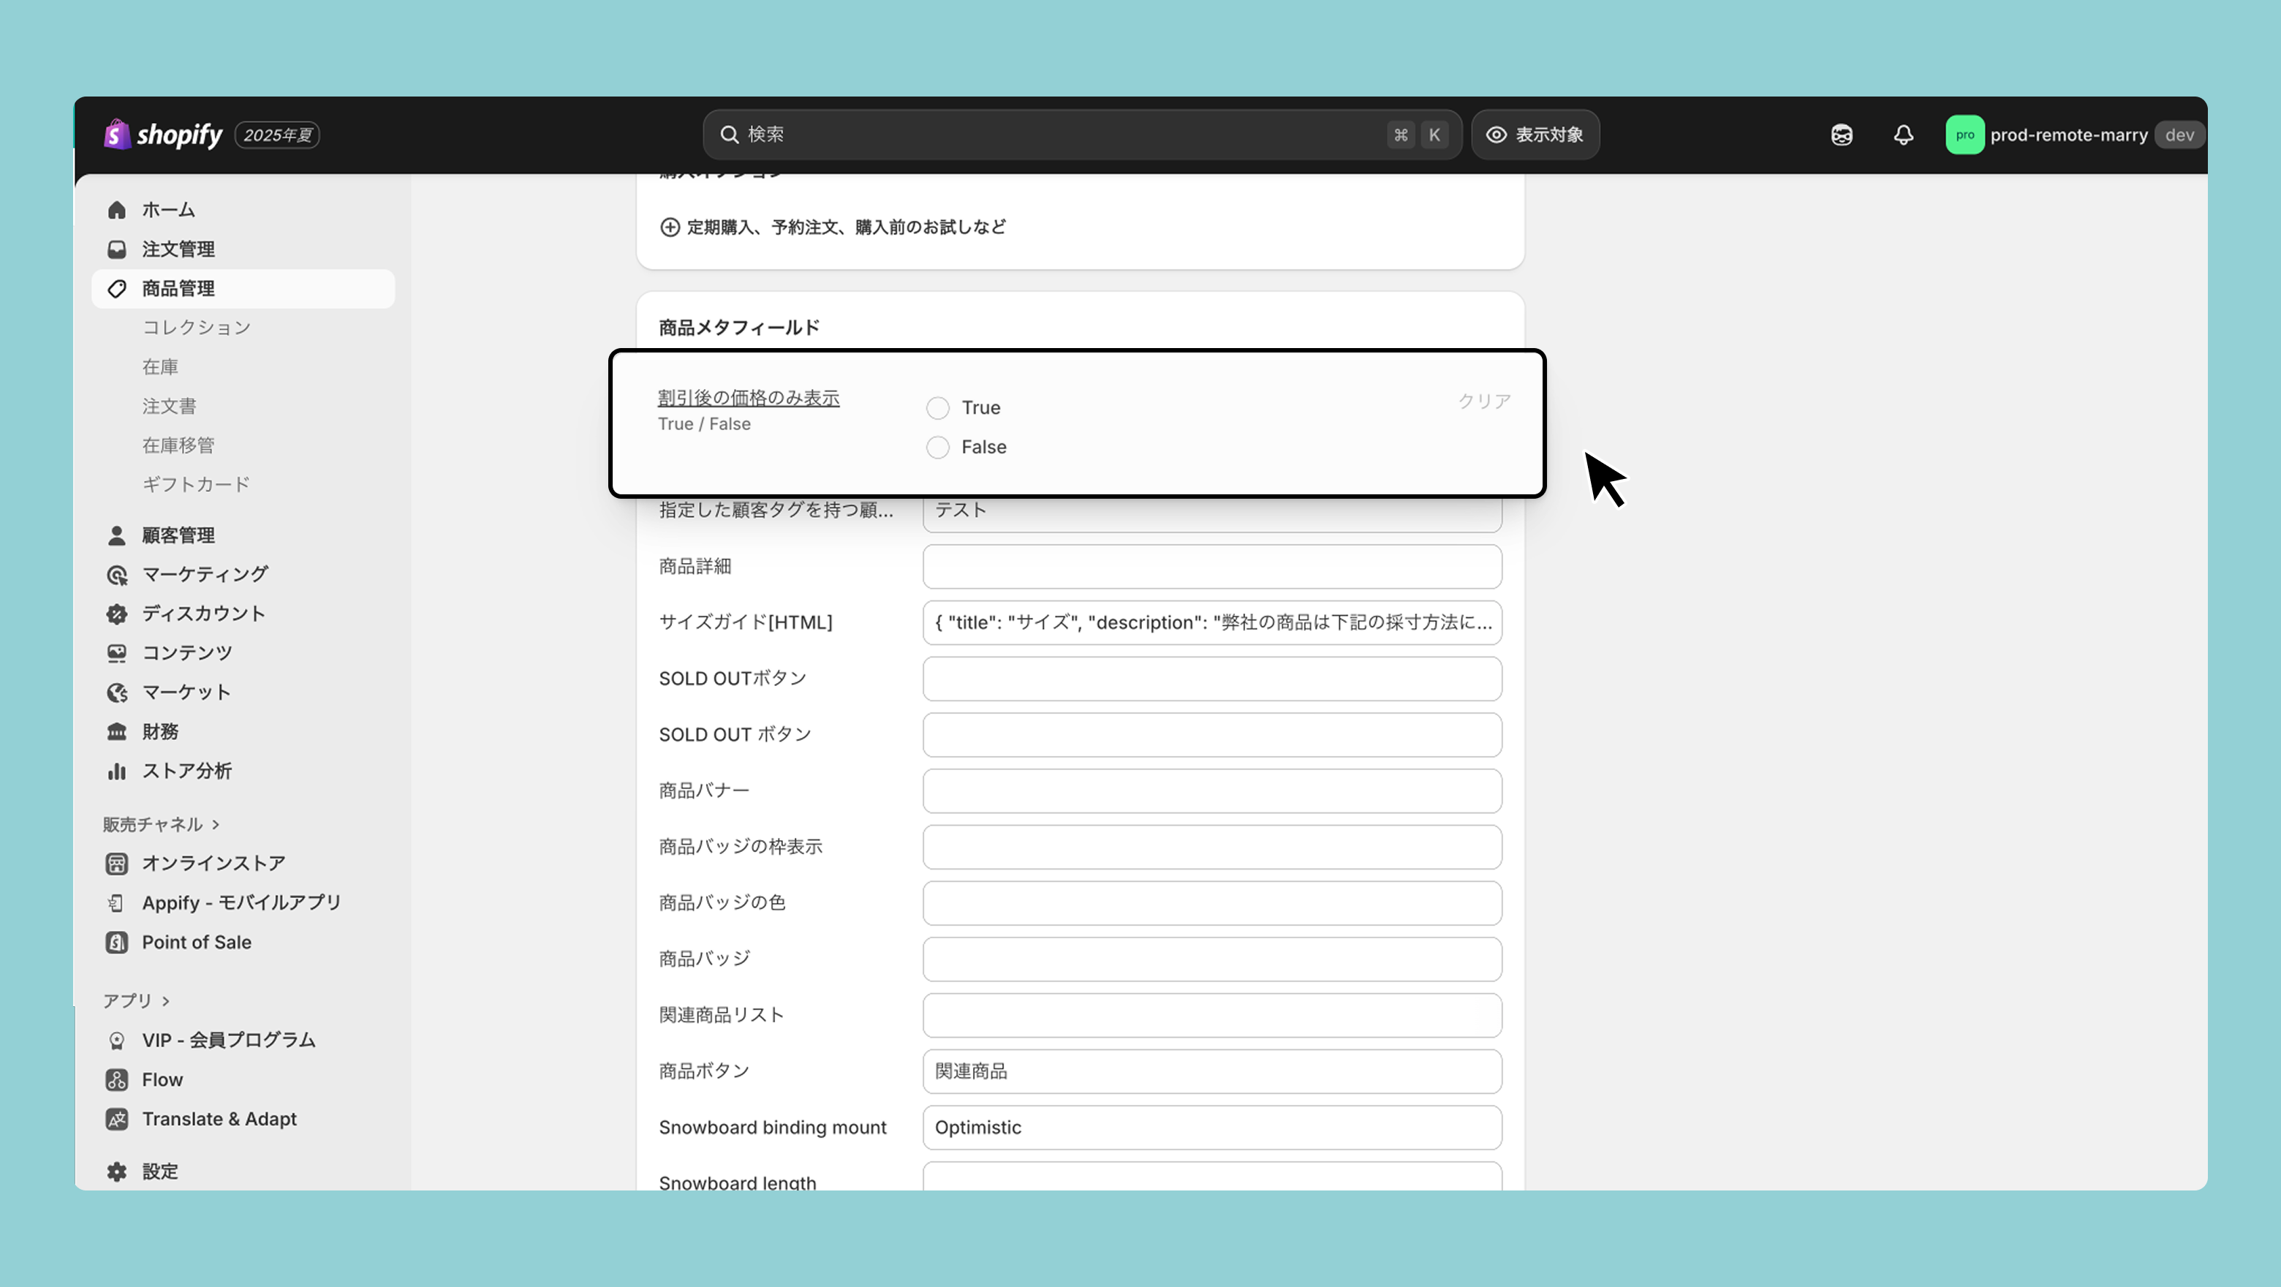
Task: Open ストア分析 analytics
Action: tap(186, 771)
